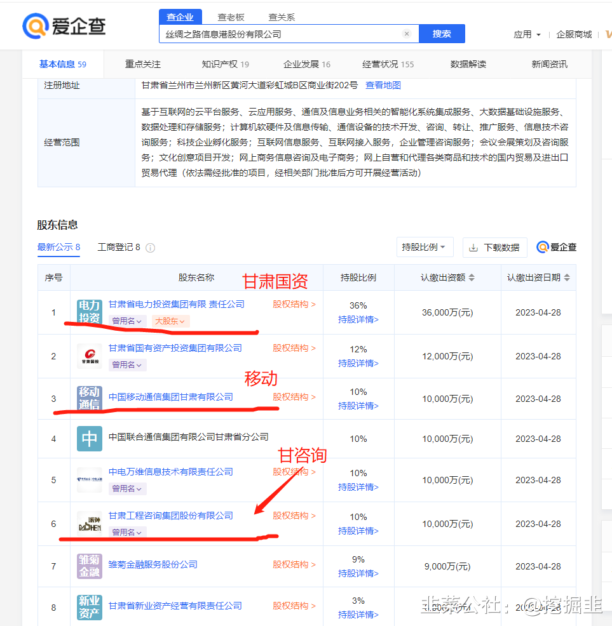Expand 曾用名 for 甘肃省国有资产投资集团
This screenshot has height=626, width=612.
(x=127, y=365)
